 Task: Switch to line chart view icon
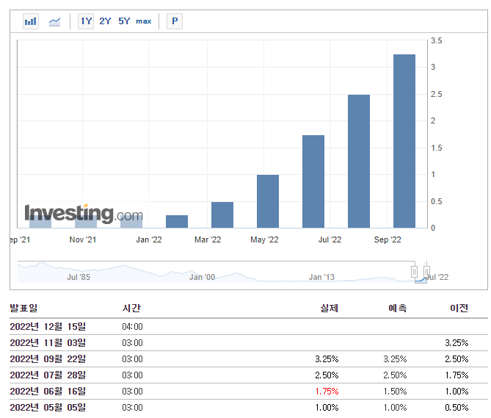(x=54, y=21)
